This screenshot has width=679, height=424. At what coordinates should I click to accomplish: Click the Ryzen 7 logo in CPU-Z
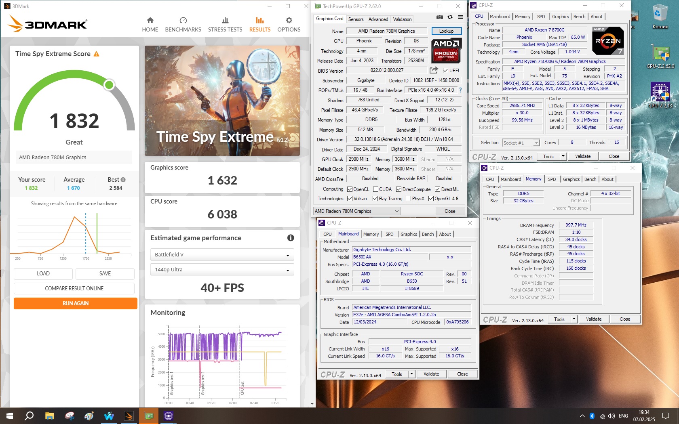tap(608, 40)
